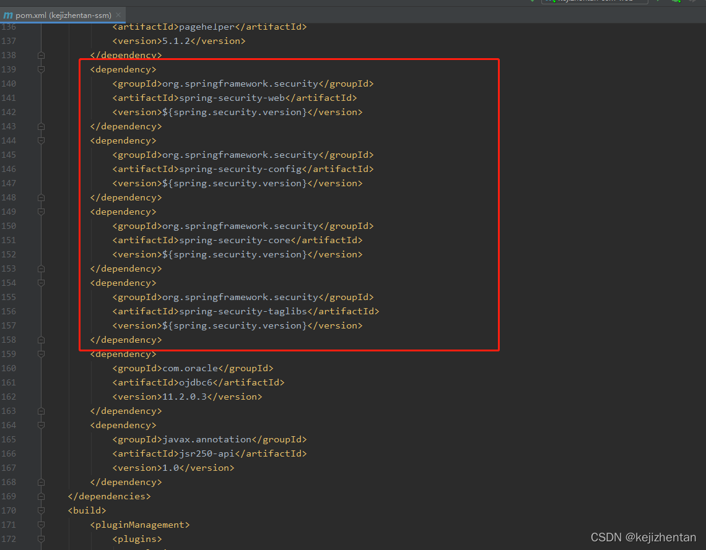The height and width of the screenshot is (550, 706).
Task: Collapse the dependency block starting at line 149
Action: click(x=41, y=212)
